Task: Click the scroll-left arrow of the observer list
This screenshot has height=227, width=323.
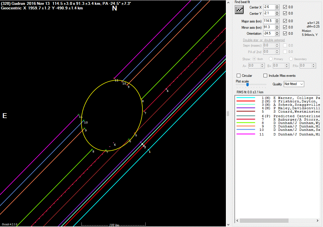Action: coord(237,221)
